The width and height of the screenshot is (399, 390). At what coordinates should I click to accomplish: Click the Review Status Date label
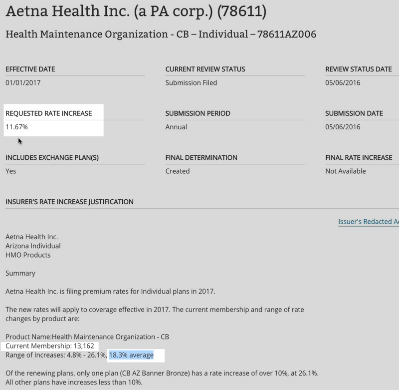click(358, 69)
